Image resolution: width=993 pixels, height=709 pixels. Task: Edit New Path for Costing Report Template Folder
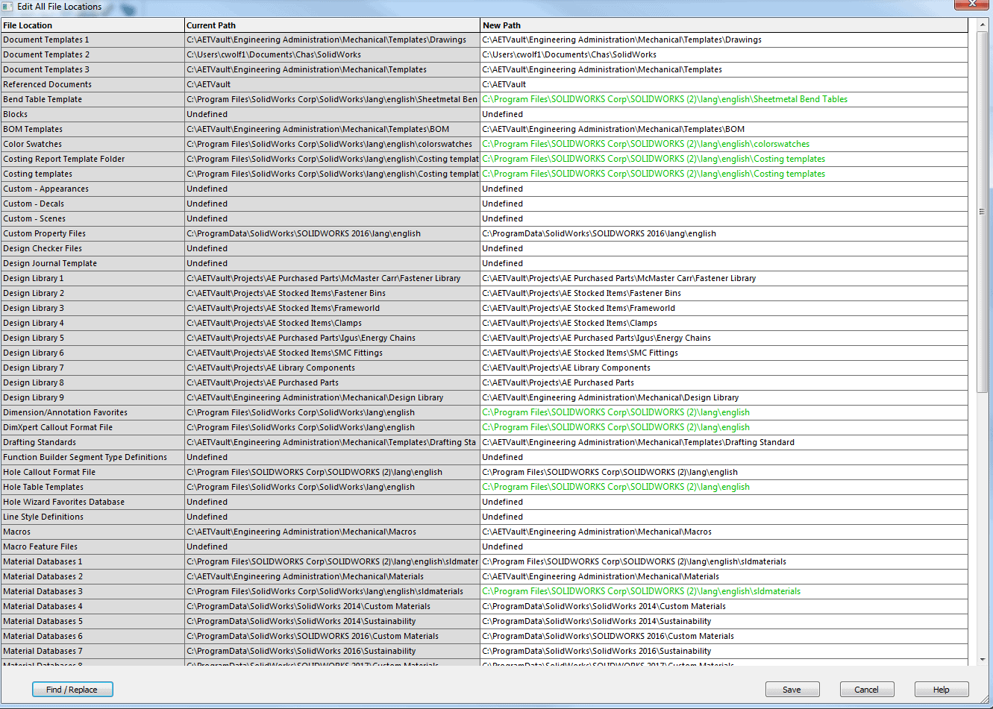coord(724,159)
